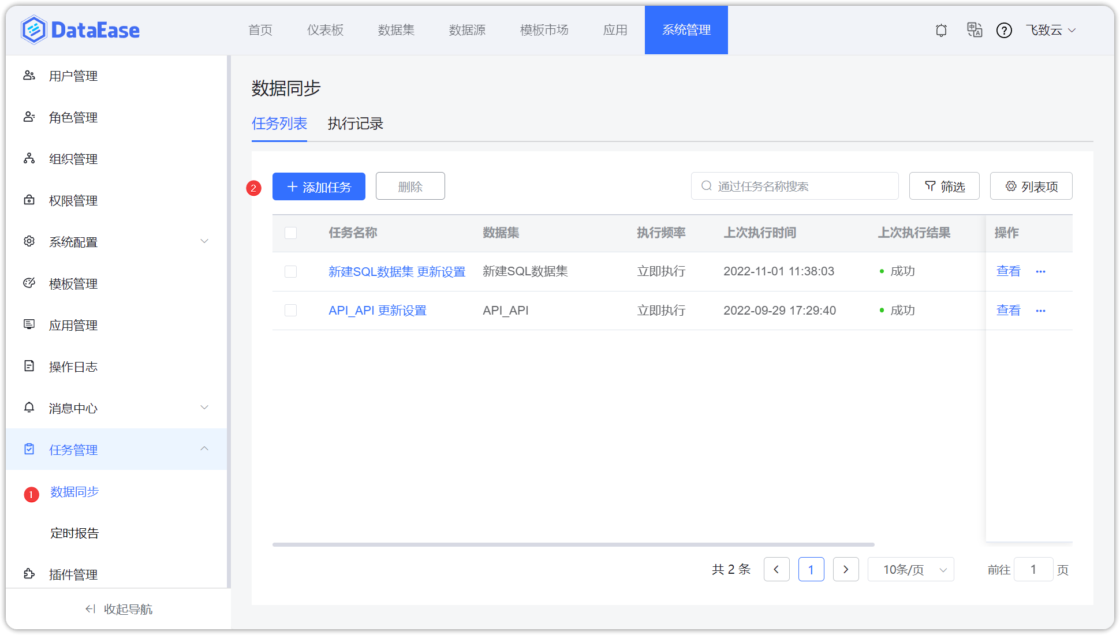Viewport: 1120px width, 635px height.
Task: Click the language translation icon
Action: pyautogui.click(x=975, y=30)
